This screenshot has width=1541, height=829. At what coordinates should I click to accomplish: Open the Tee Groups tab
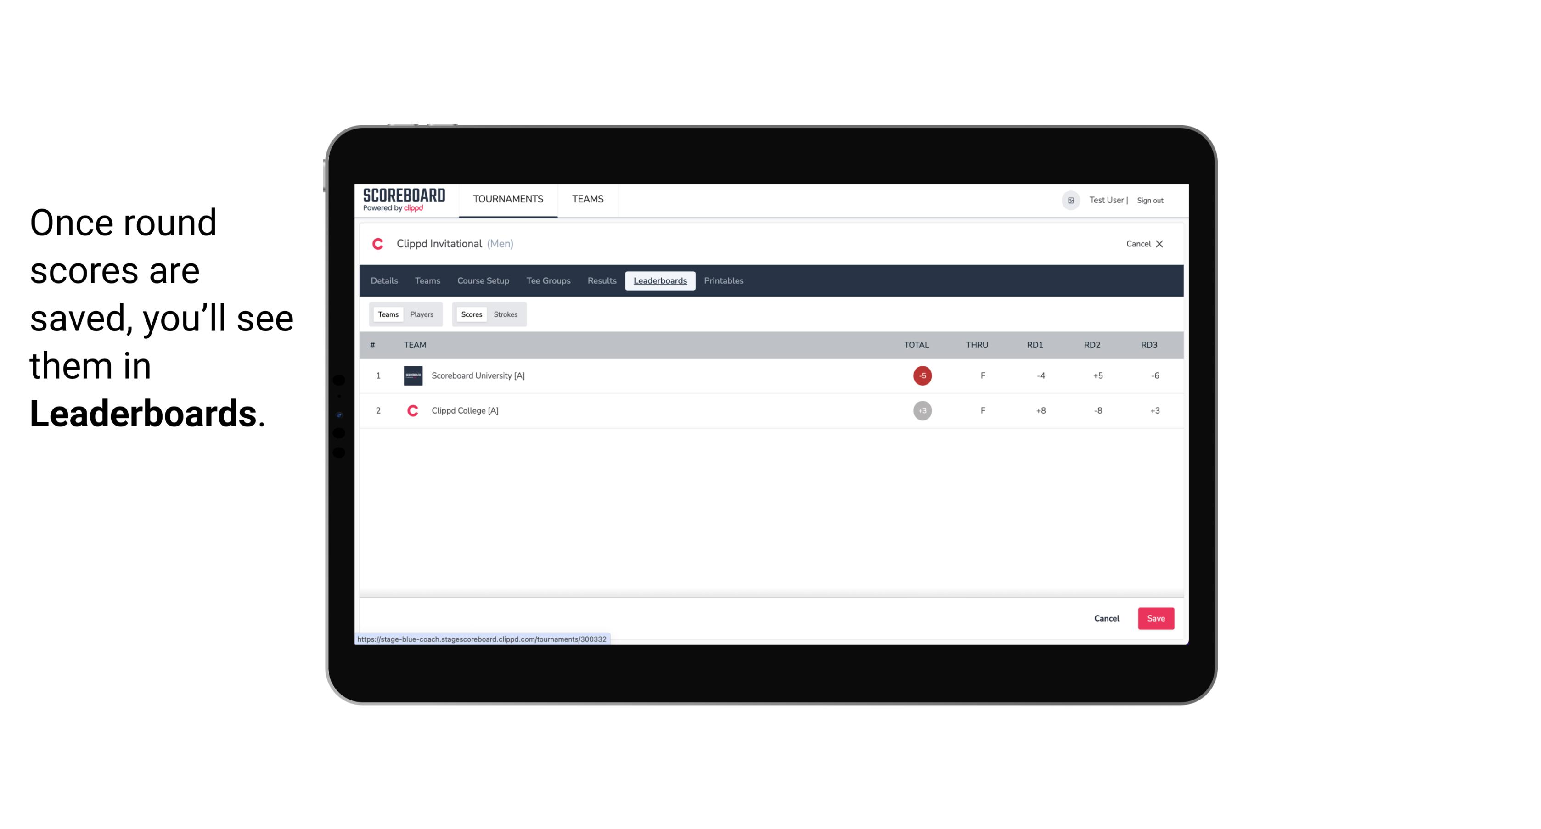[547, 281]
